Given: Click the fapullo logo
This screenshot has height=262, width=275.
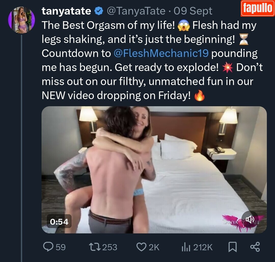Looking at the screenshot, I should pos(257,8).
